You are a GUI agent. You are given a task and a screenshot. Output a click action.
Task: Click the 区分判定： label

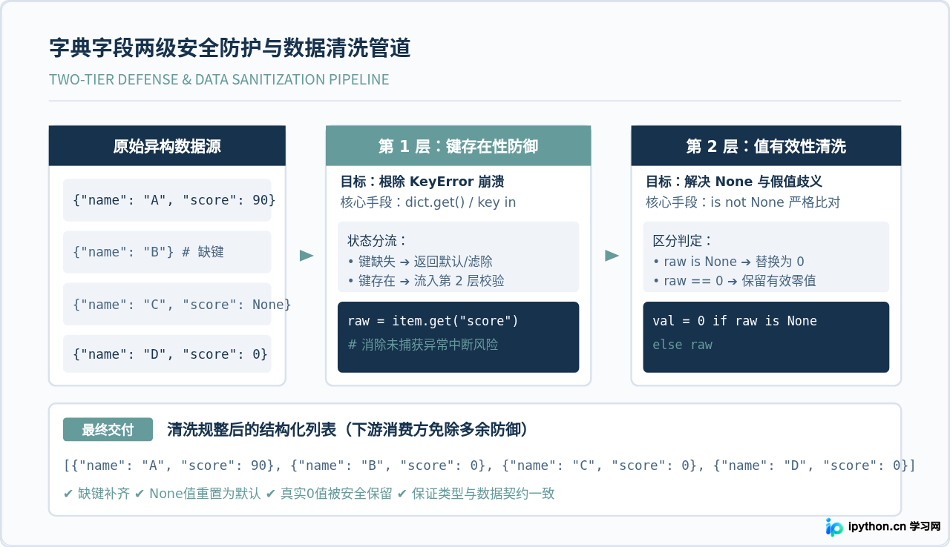(683, 241)
